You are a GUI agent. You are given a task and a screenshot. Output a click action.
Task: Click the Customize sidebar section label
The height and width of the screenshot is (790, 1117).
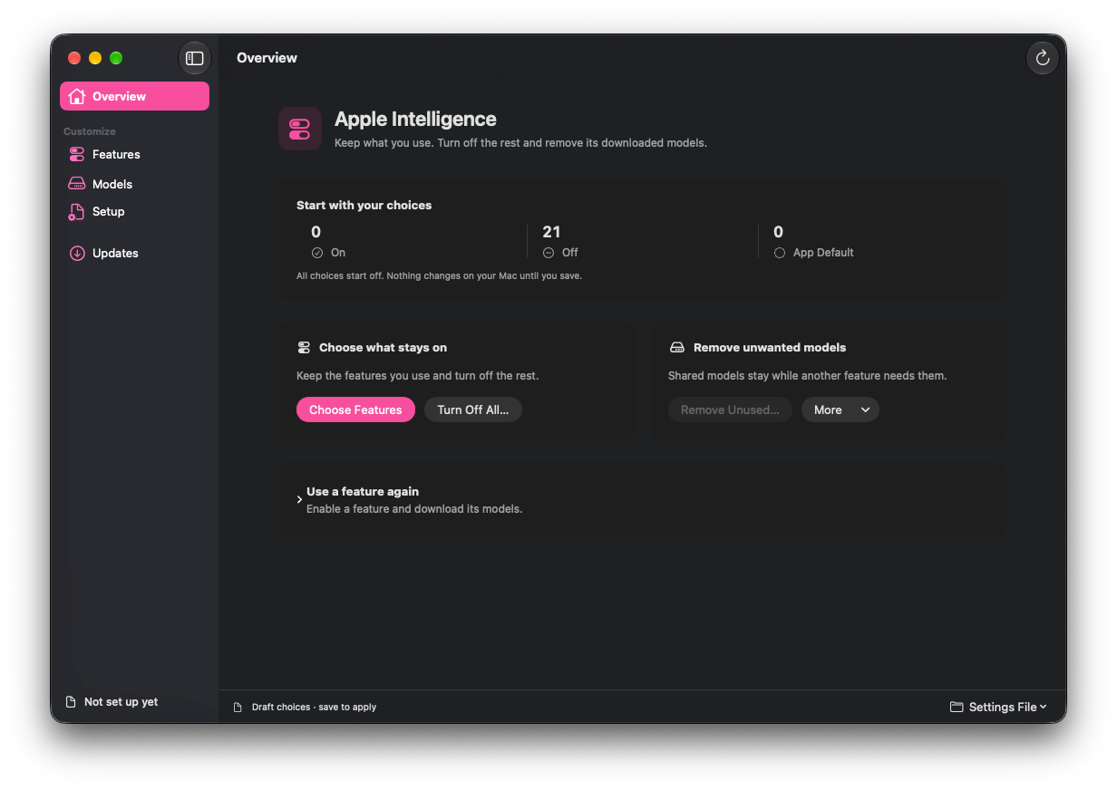tap(90, 131)
